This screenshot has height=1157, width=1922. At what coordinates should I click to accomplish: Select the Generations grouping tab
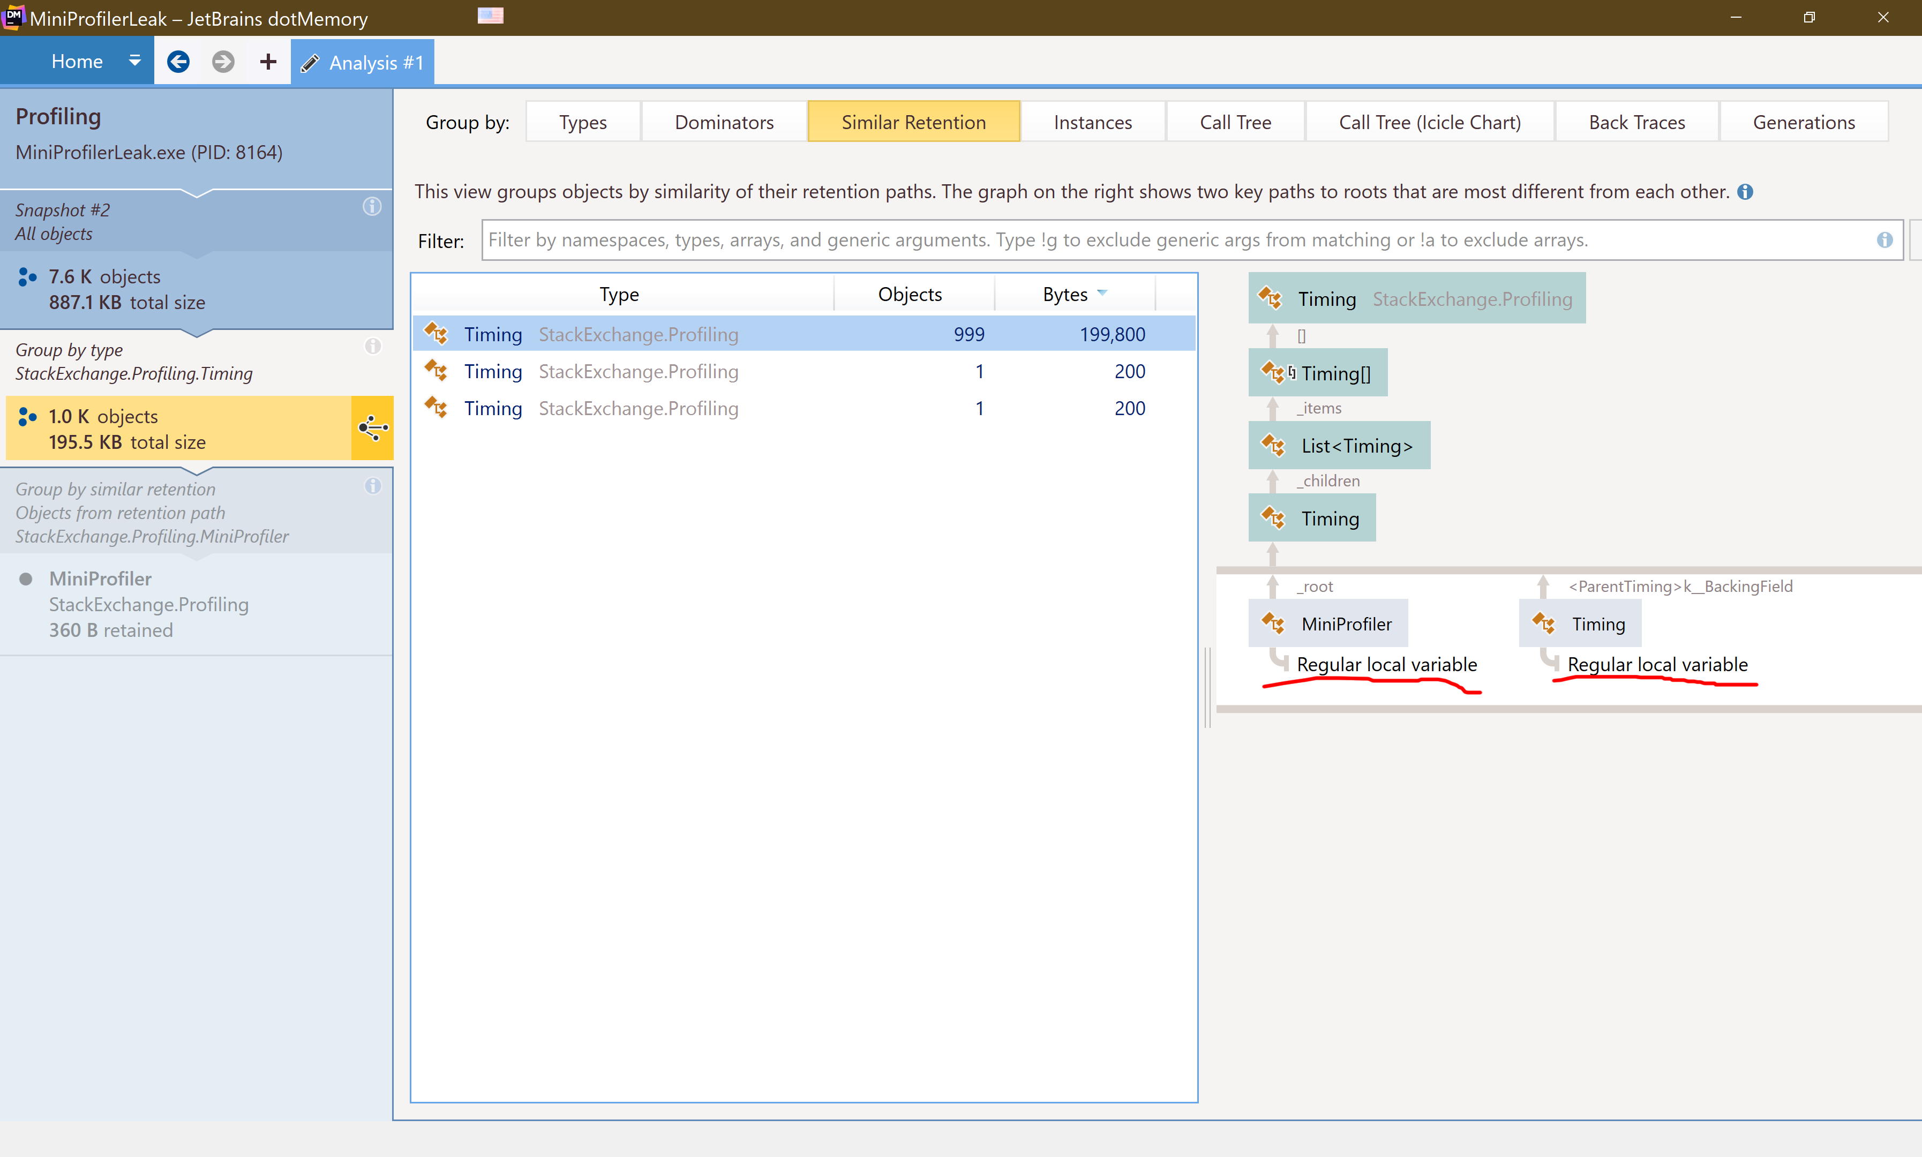1804,123
